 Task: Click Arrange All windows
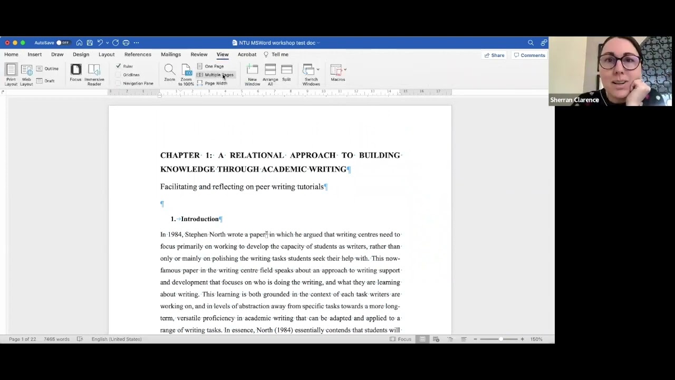point(270,75)
